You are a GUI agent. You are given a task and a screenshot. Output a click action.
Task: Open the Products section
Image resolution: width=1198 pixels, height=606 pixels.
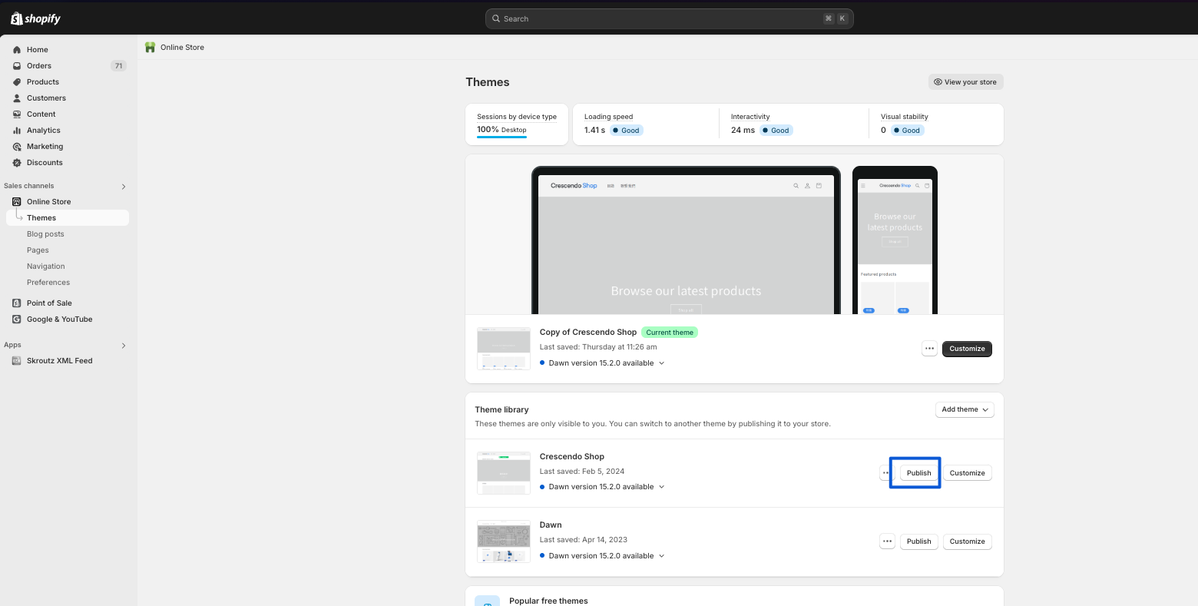click(x=43, y=82)
